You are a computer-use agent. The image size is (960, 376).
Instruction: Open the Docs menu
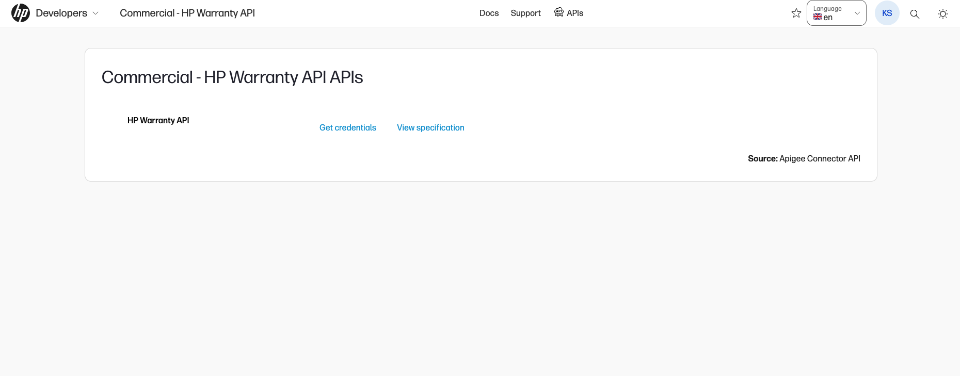(489, 13)
